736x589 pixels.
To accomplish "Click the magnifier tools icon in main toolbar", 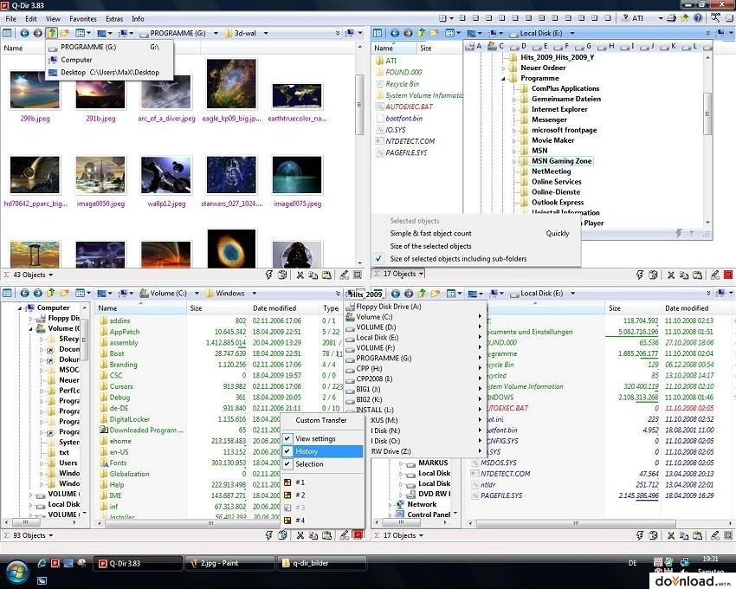I will [715, 18].
